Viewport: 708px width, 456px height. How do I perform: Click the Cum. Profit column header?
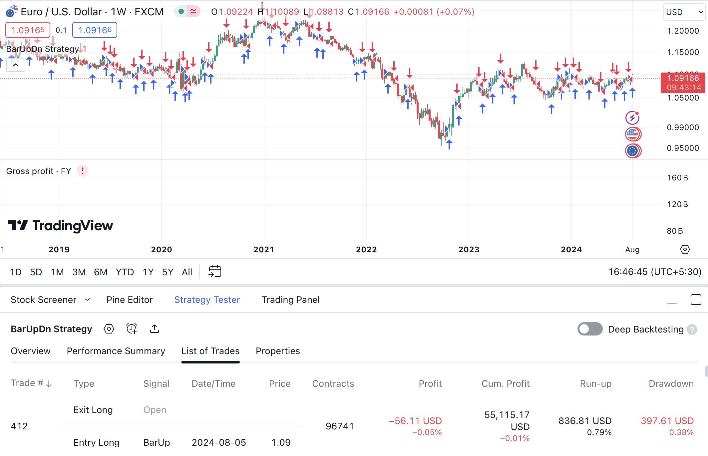point(506,384)
